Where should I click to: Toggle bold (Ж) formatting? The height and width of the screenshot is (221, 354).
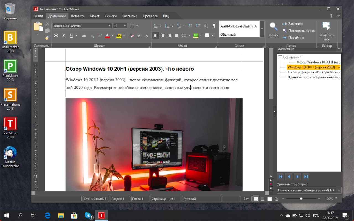56,36
